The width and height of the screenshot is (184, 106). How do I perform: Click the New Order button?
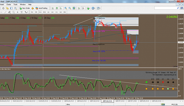(25, 8)
